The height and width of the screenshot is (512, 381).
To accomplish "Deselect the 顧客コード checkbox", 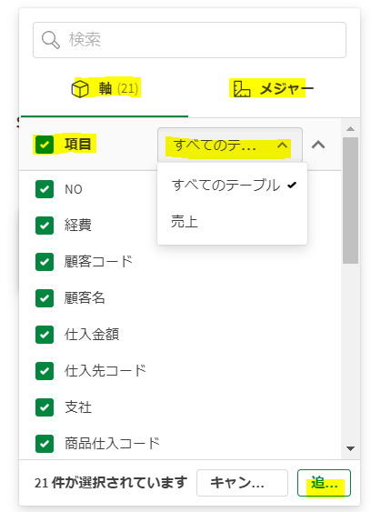I will pyautogui.click(x=45, y=262).
